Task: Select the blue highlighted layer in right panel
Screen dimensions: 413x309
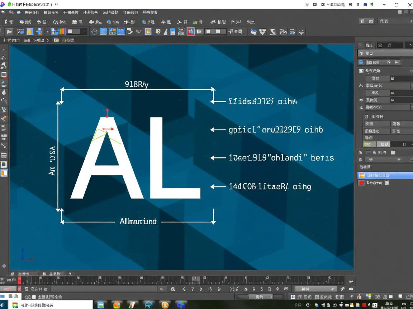Action: [385, 175]
